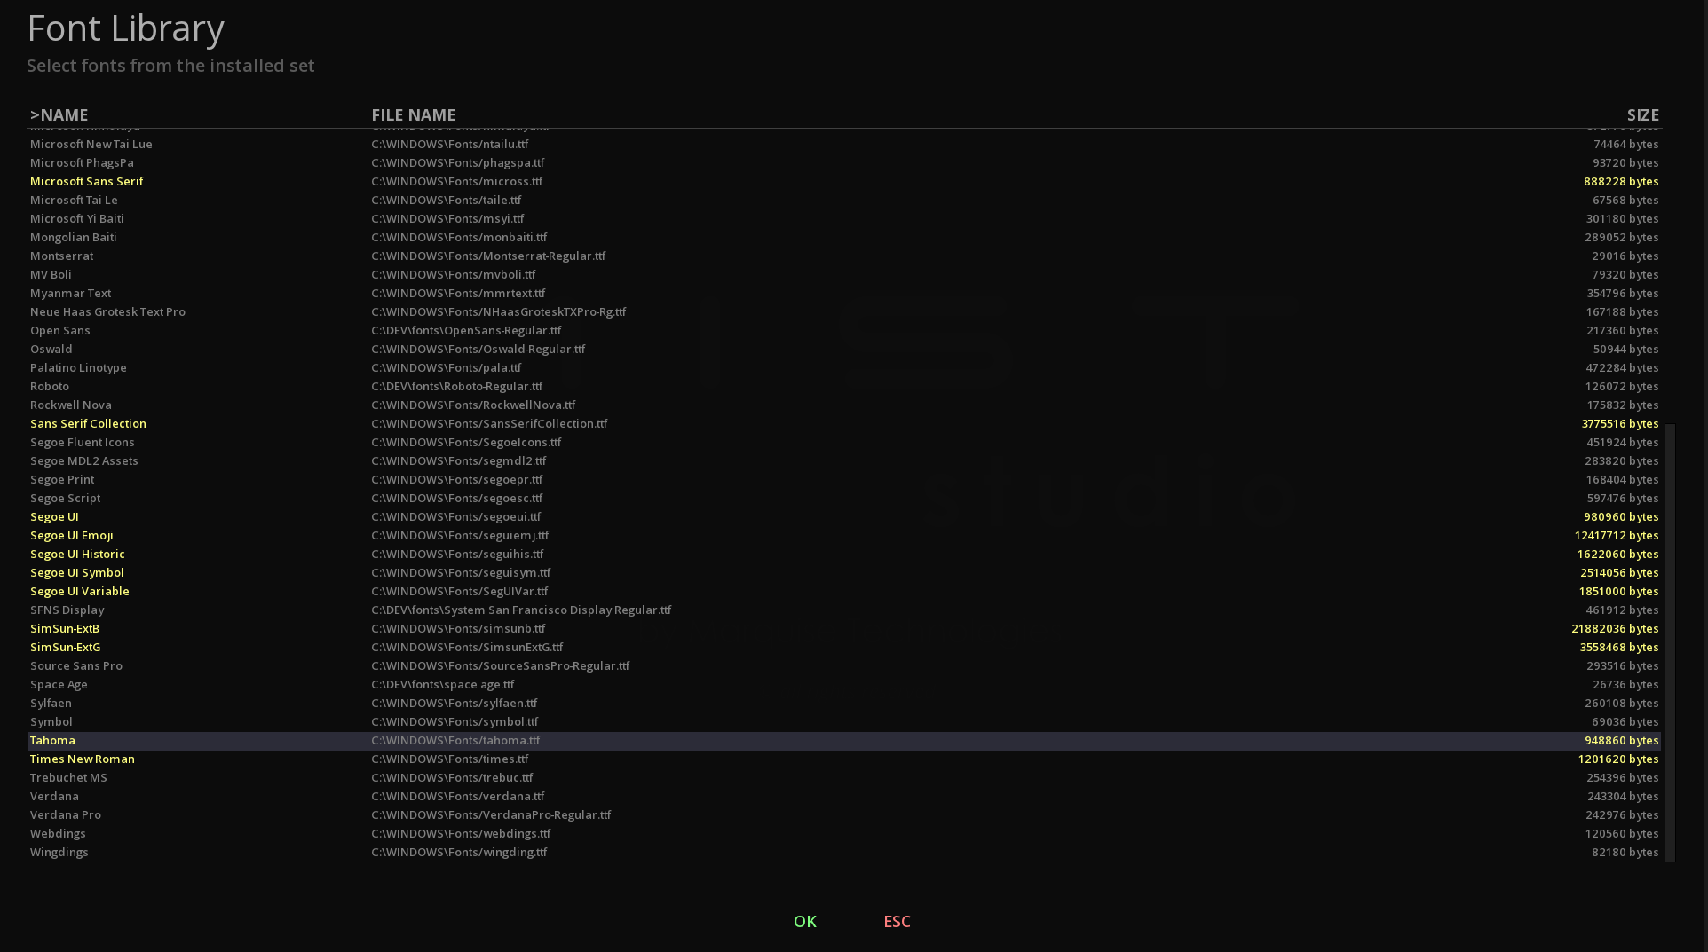Click the OpenSans-Regular.ttf file path
This screenshot has width=1708, height=952.
pos(466,330)
